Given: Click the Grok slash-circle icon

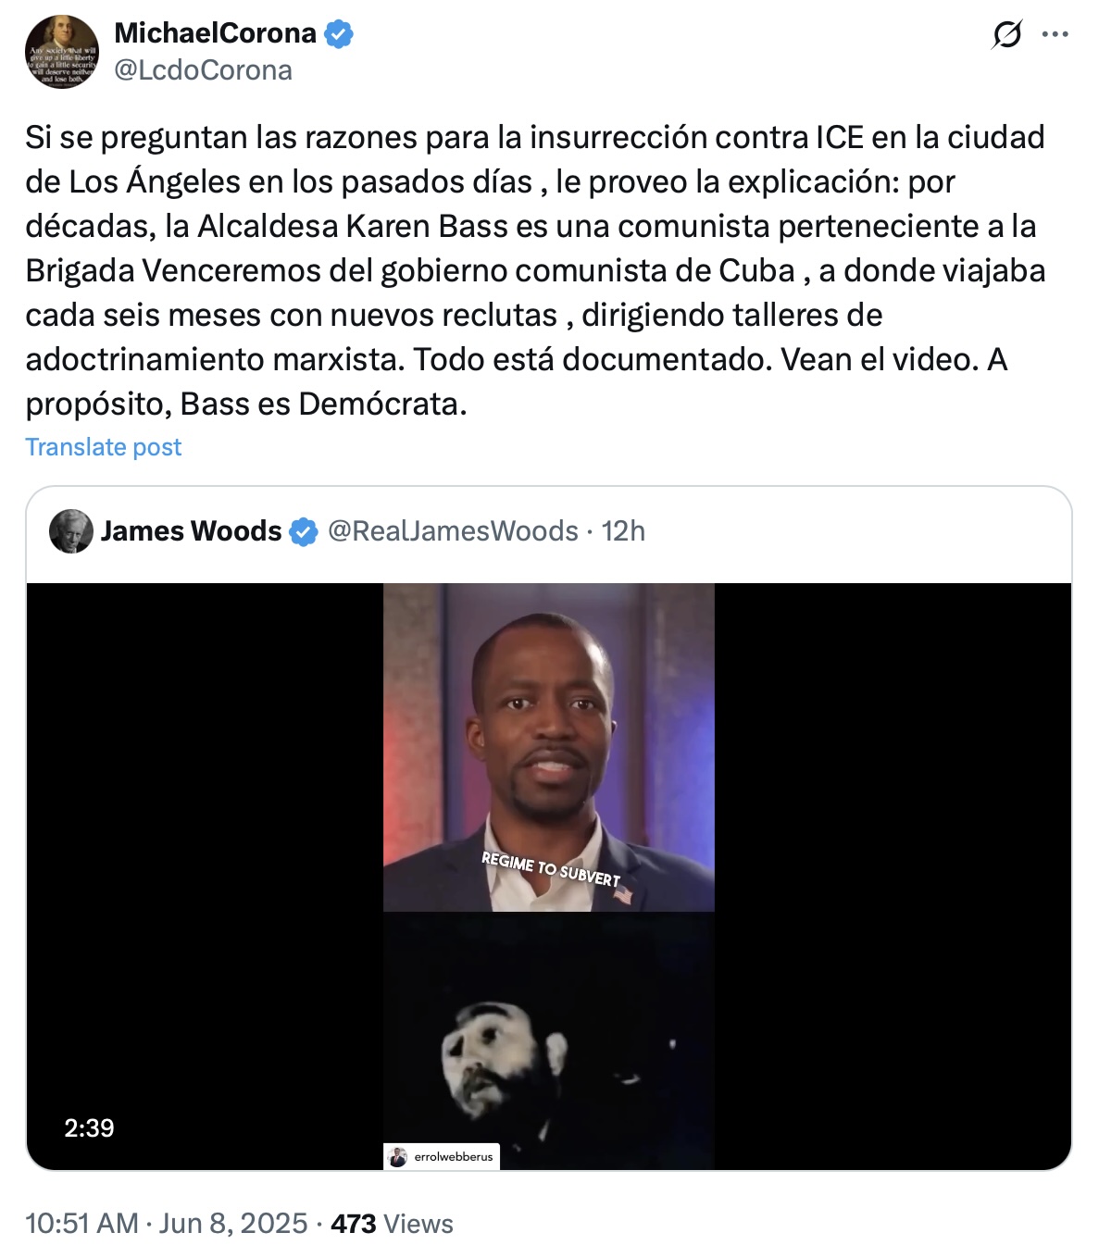Looking at the screenshot, I should 1006,35.
